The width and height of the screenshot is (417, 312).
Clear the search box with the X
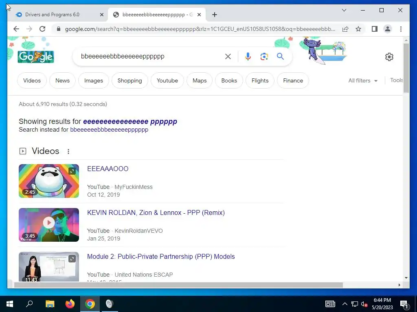pos(228,56)
